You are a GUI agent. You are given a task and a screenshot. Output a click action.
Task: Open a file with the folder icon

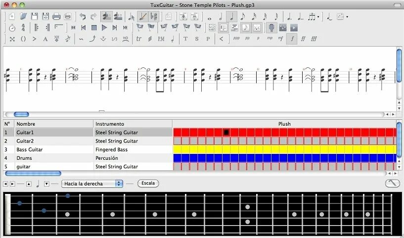pos(23,16)
